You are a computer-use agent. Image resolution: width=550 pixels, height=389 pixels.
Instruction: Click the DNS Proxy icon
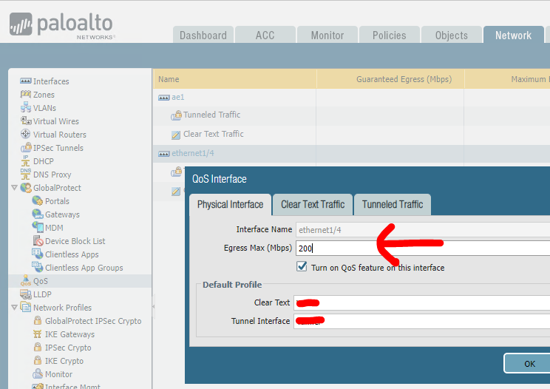pos(26,174)
